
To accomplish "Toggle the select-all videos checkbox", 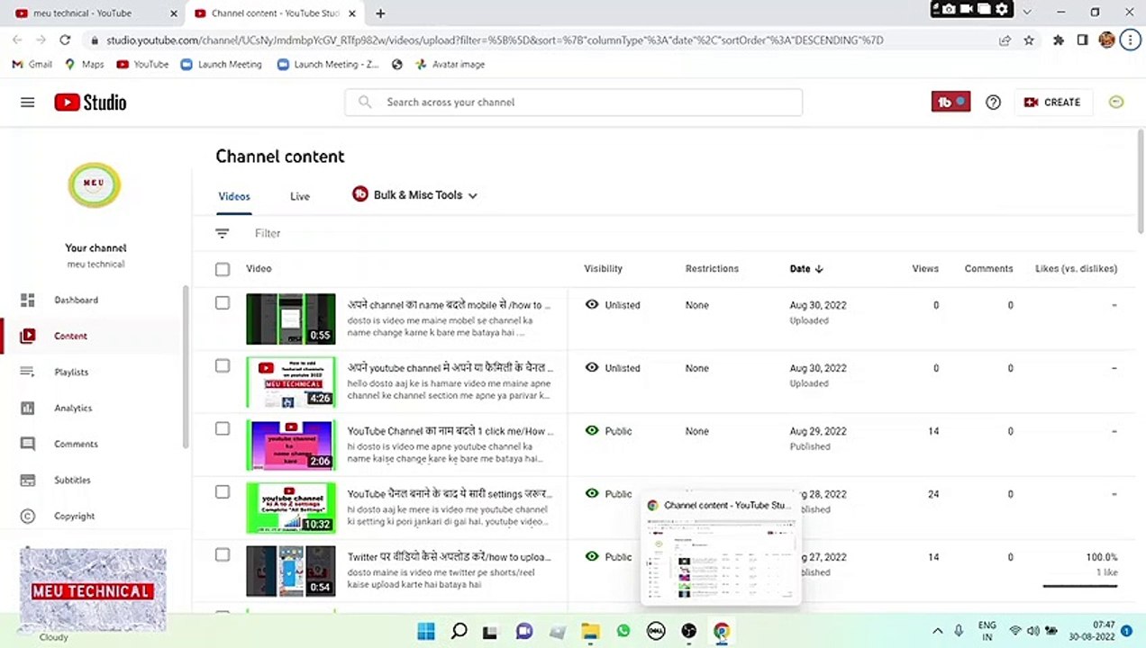I will pyautogui.click(x=223, y=268).
